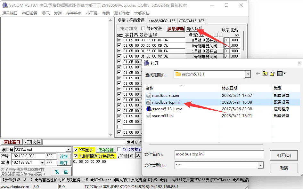Click the 保存数据 save data button
303x189 pixels.
[106, 150]
